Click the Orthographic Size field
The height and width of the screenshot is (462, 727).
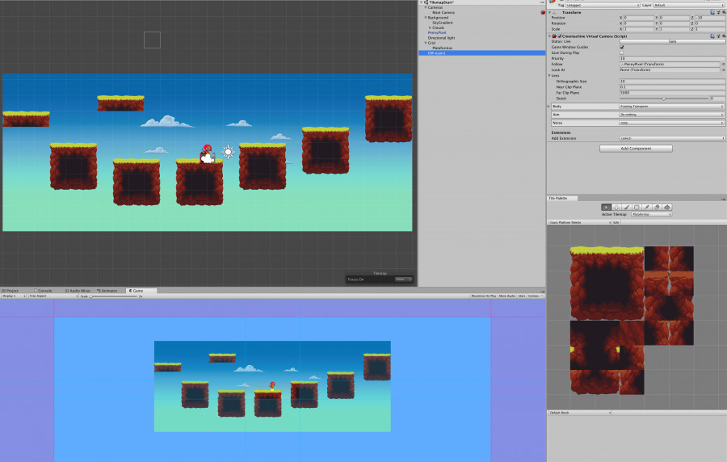tap(672, 82)
